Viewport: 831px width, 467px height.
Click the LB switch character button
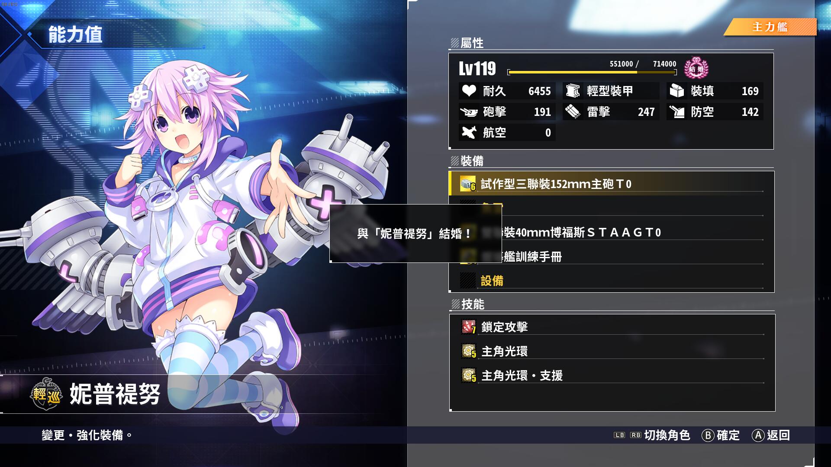(619, 435)
